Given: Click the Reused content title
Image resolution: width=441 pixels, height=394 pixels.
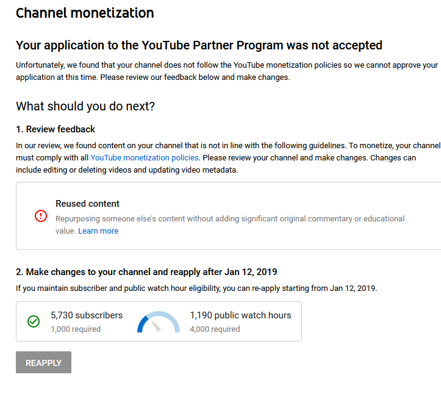Looking at the screenshot, I should coord(87,204).
